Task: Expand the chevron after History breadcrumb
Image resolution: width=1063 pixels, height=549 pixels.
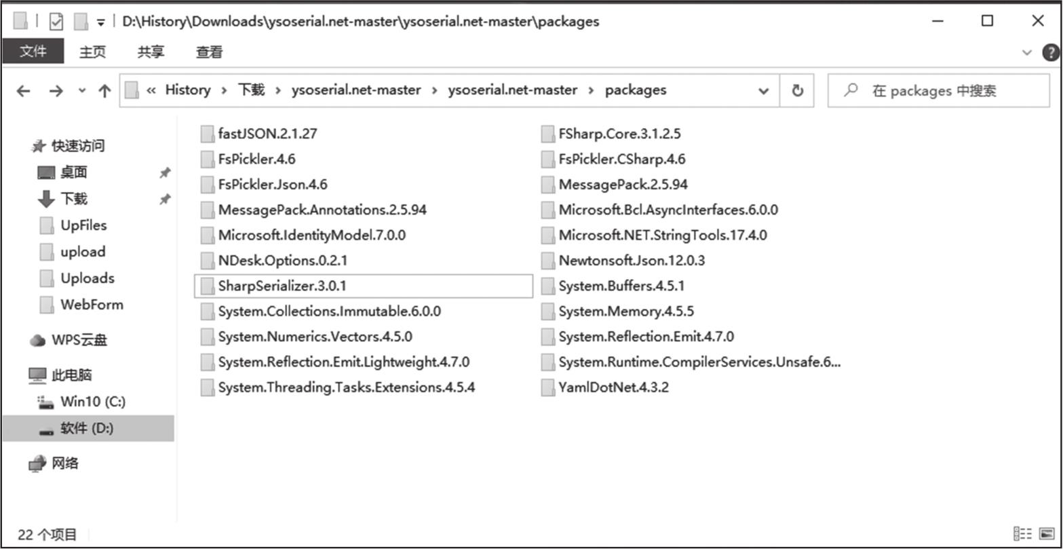Action: [224, 90]
